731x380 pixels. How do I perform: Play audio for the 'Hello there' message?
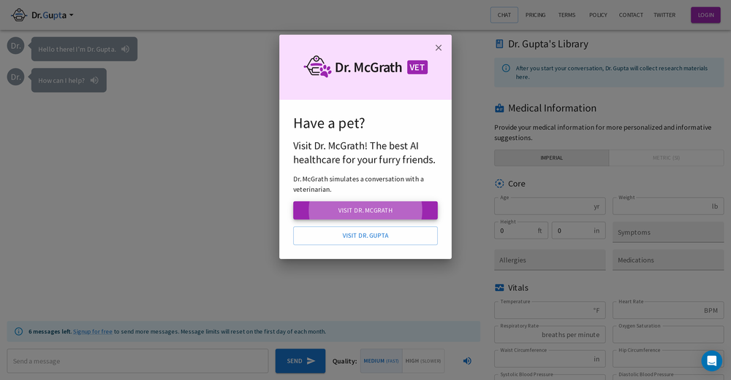click(x=126, y=49)
